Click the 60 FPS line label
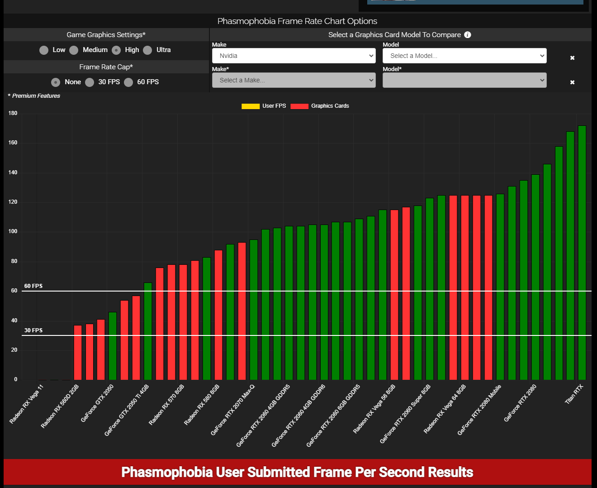 (33, 286)
